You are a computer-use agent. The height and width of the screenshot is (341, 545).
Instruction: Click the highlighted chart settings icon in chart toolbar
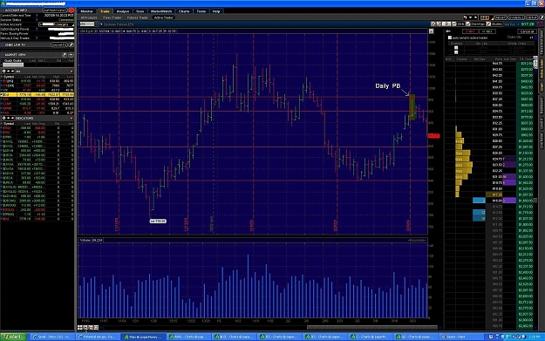tap(447, 24)
